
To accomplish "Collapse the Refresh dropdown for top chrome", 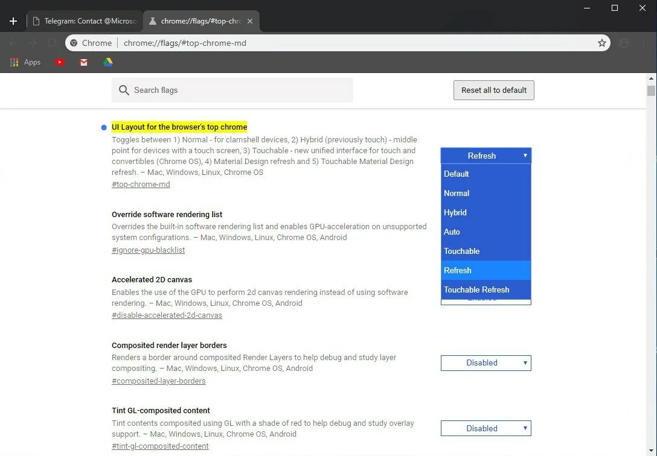I will click(486, 156).
